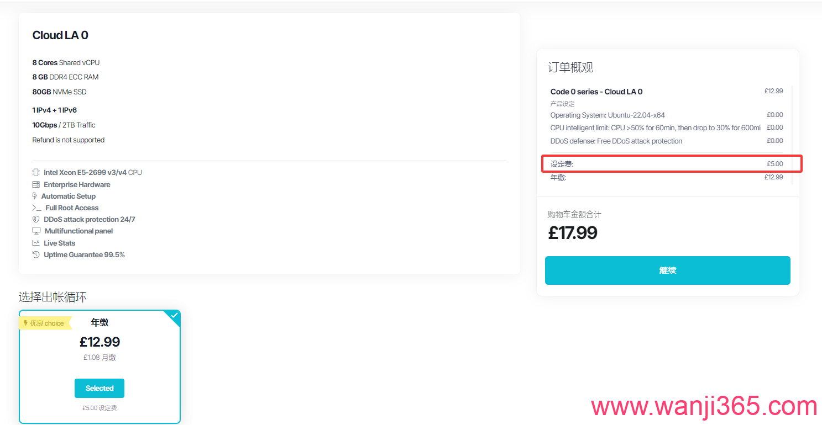
Task: Click the 继续 continue button
Action: [667, 270]
